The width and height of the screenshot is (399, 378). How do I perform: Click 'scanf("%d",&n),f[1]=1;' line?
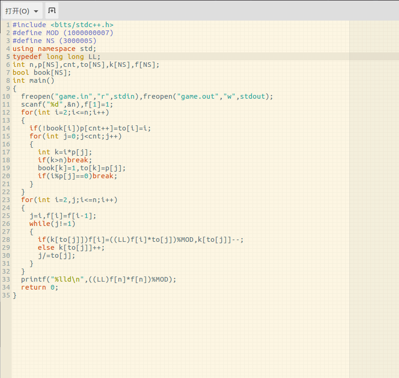67,104
